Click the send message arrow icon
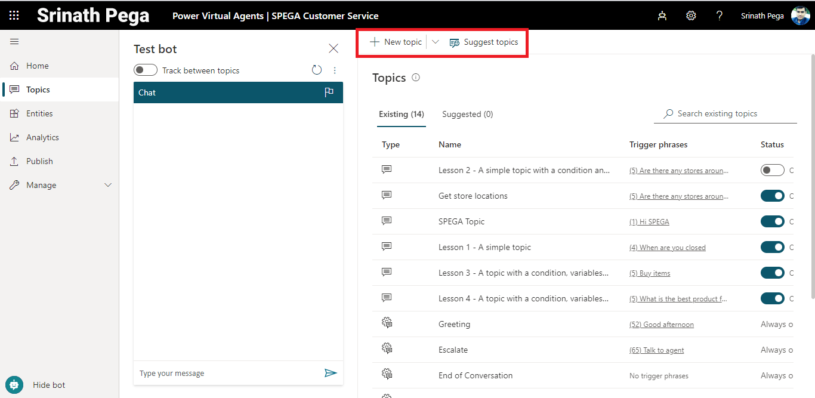The image size is (815, 398). 330,373
